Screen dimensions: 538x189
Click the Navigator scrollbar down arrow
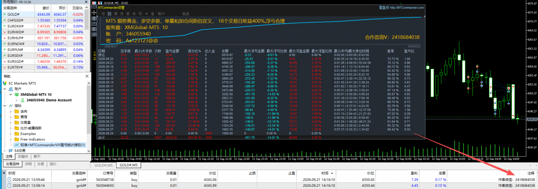point(88,150)
